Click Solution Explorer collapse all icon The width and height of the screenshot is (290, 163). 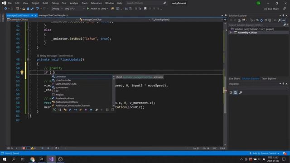(266, 20)
